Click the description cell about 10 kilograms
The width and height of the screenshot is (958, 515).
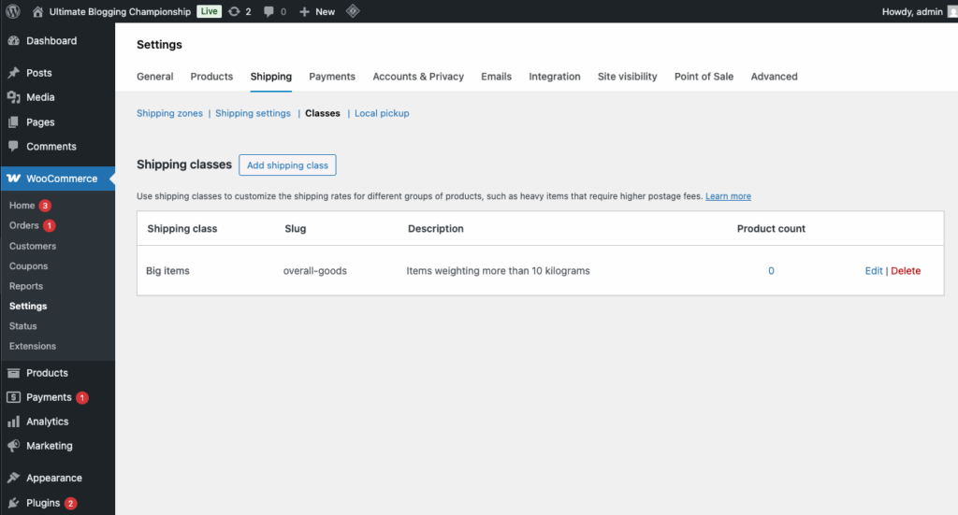pos(498,270)
